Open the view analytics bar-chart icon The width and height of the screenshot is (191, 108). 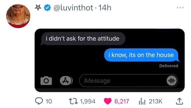(x=142, y=101)
